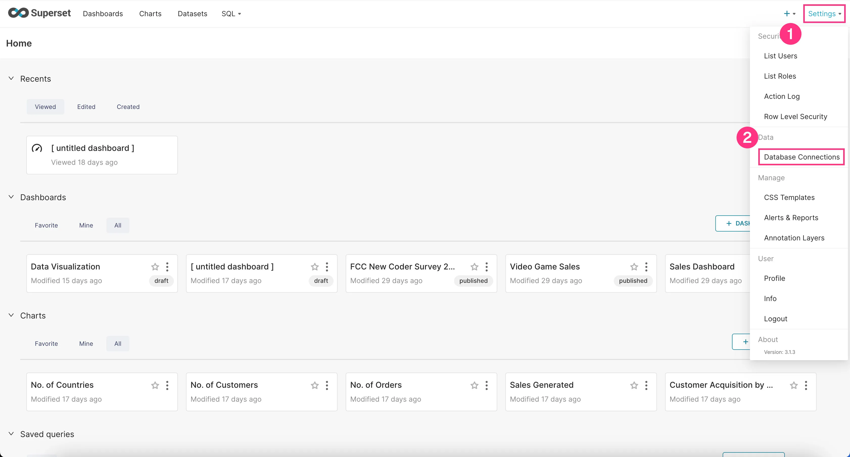Open options for FCC New Coder Survey dashboard

tap(487, 266)
